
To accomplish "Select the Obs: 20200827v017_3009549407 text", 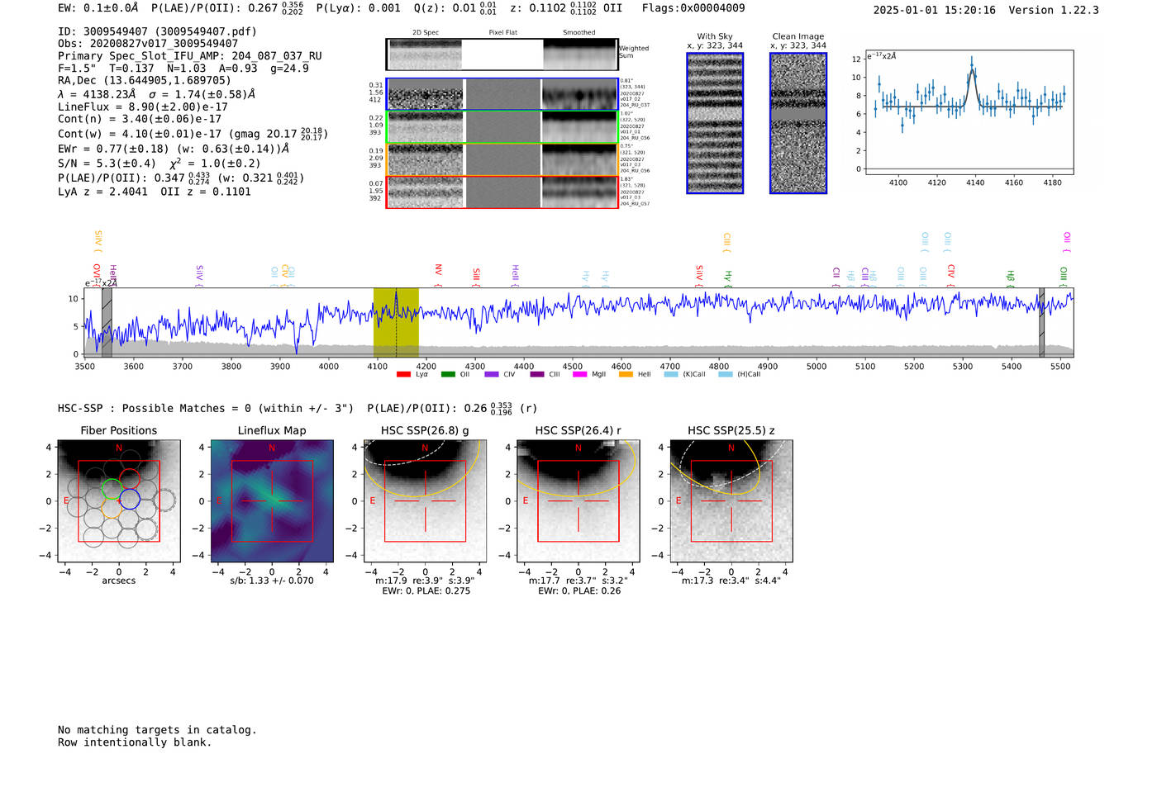I will coord(148,44).
